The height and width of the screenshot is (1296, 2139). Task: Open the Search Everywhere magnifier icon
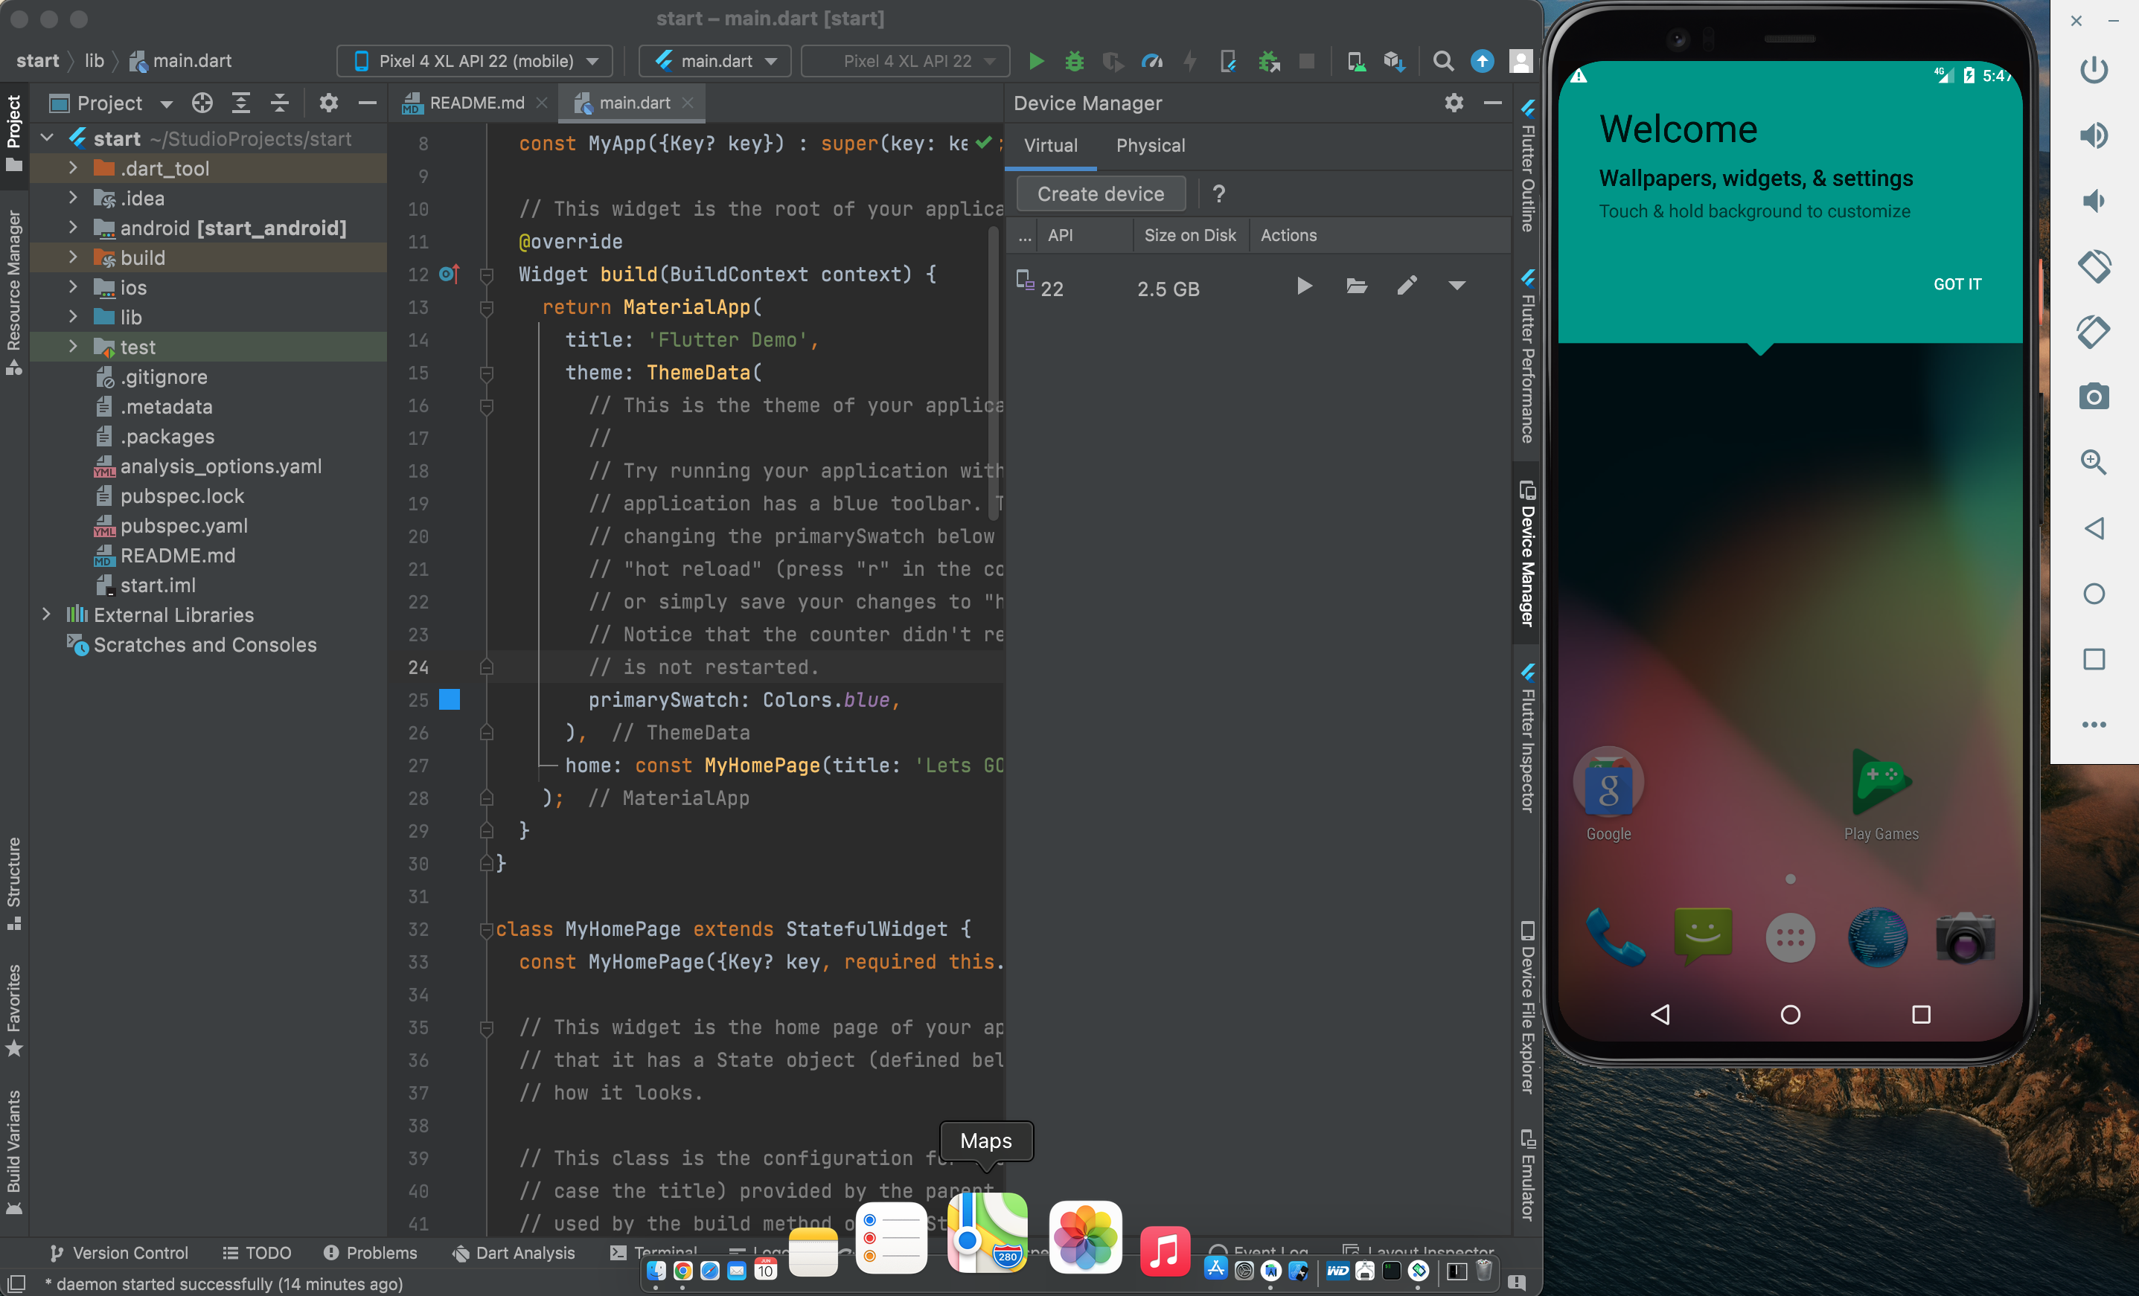coord(1443,61)
